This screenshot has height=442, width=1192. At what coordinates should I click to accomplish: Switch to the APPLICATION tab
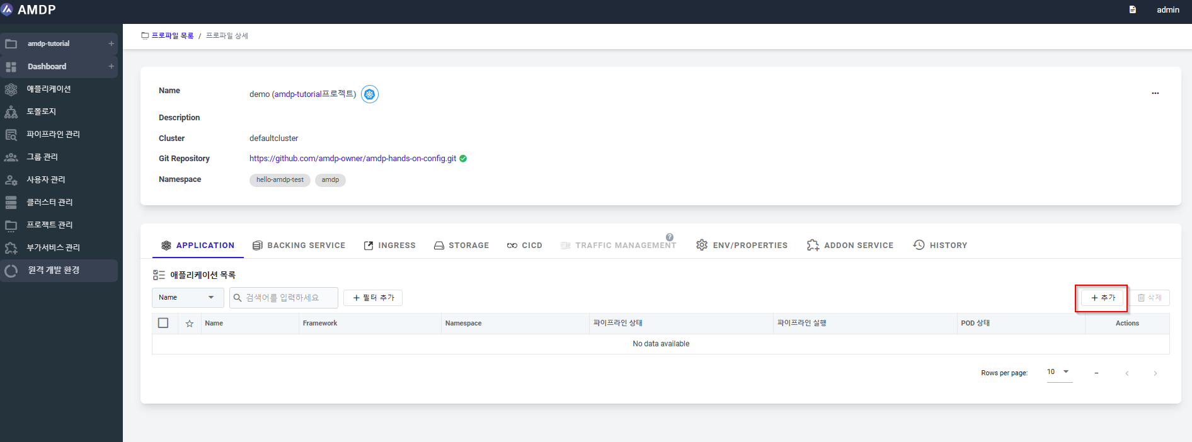[198, 246]
